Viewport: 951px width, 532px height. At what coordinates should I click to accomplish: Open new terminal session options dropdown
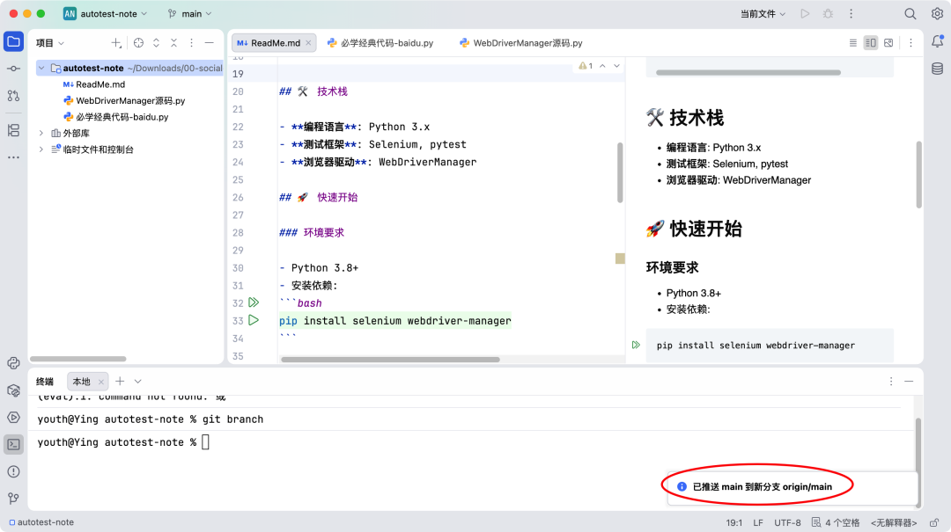pos(137,381)
